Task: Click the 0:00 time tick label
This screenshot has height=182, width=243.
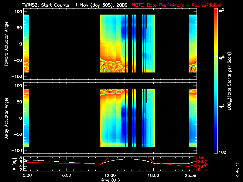Action: 27,175
